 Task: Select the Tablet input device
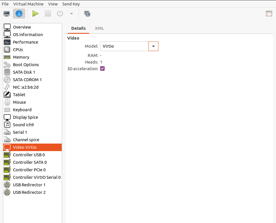pos(19,94)
